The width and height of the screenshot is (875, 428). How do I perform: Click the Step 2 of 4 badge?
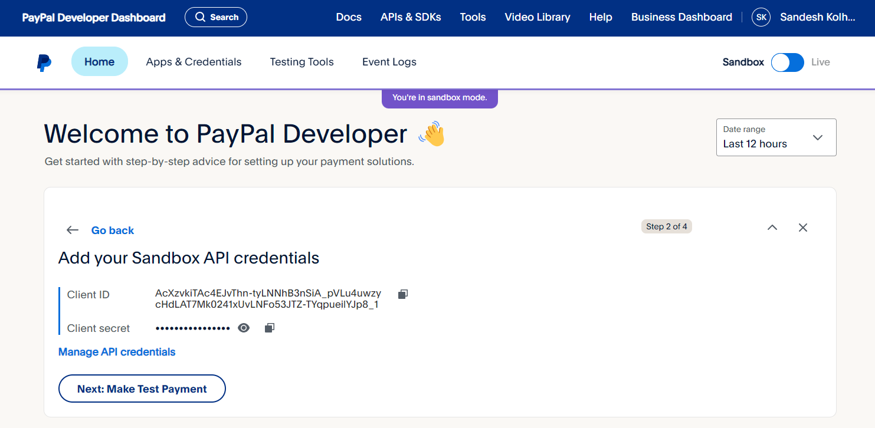(667, 226)
